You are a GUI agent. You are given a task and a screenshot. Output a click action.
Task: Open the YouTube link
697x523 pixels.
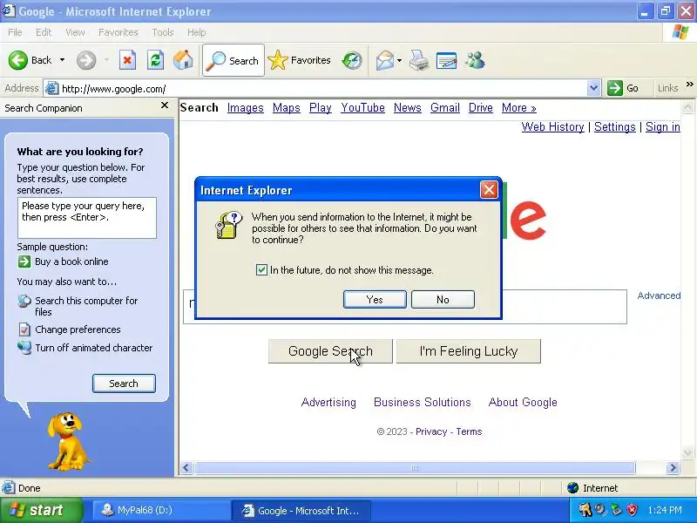[362, 107]
